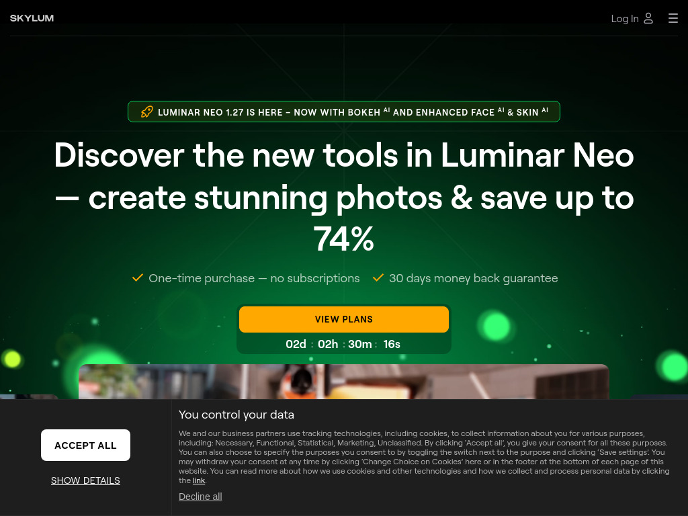Click the 74% discount text
The image size is (688, 516).
343,239
